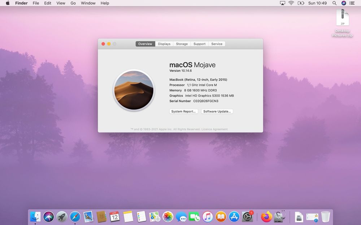Open Mail stamp icon in Dock

(x=88, y=217)
